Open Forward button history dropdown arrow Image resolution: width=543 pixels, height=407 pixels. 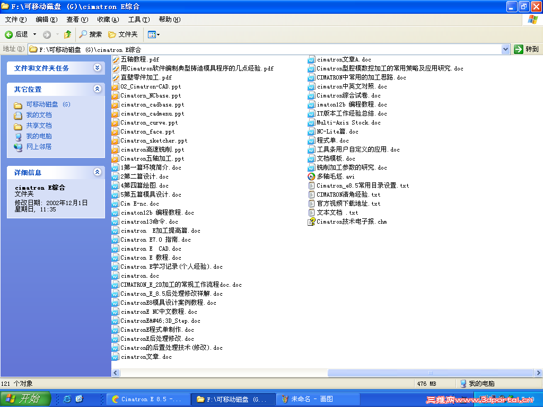coord(57,34)
